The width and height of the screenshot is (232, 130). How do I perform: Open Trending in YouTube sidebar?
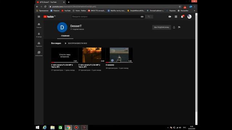click(39, 35)
